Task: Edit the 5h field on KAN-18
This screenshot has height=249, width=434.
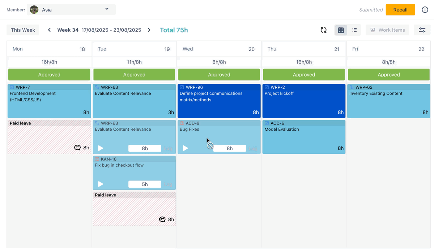Action: [145, 184]
